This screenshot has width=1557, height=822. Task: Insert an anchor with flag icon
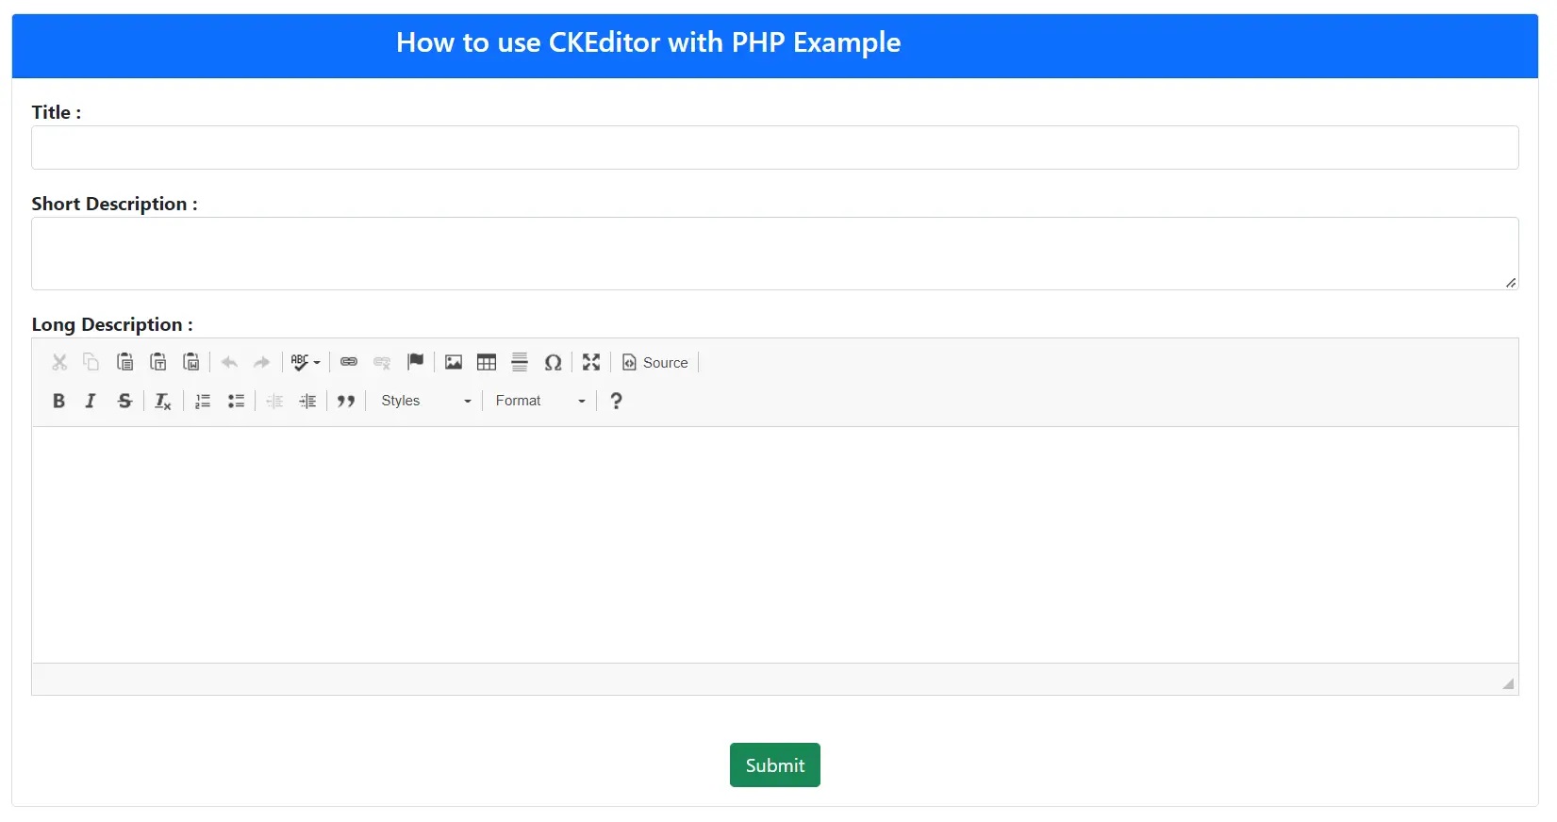click(x=415, y=362)
